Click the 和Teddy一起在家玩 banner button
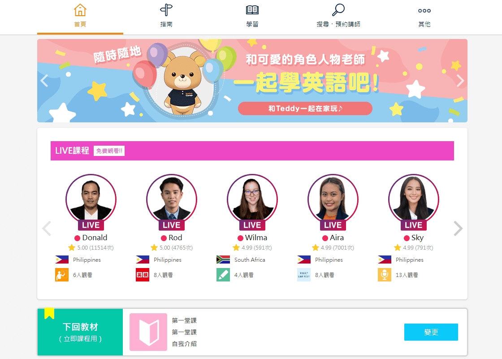 [305, 108]
